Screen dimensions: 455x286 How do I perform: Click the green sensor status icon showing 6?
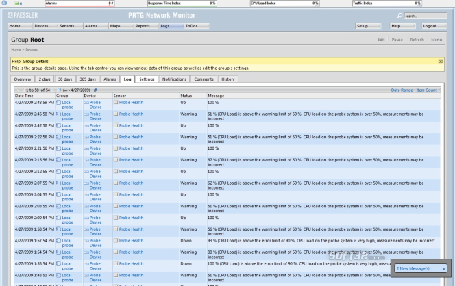coord(18,3)
